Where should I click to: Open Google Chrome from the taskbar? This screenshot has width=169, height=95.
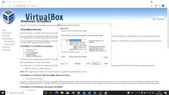coord(78,93)
